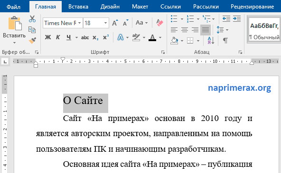Apply black font color with the underlined A
Image resolution: width=281 pixels, height=173 pixels.
point(152,37)
